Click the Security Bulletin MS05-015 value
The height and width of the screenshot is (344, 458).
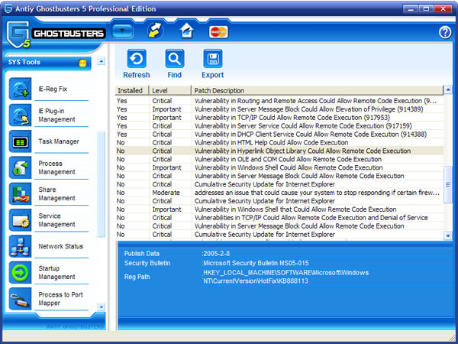(x=256, y=263)
